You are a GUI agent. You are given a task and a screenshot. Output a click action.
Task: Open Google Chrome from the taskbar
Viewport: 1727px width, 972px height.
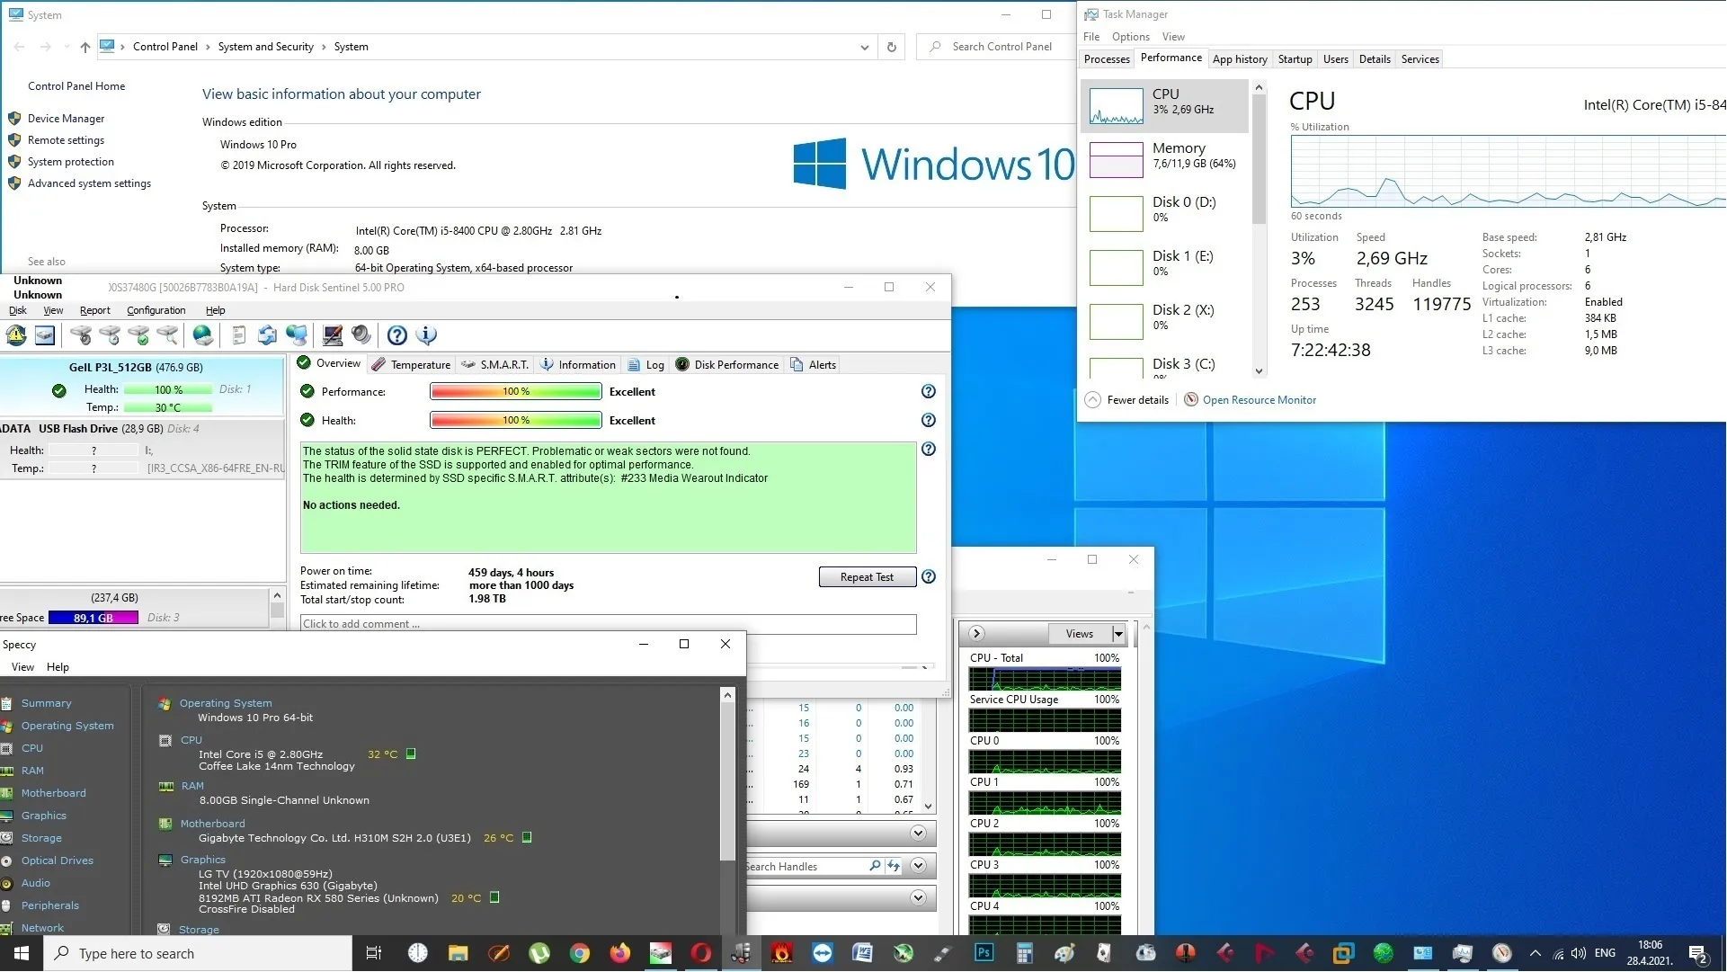tap(580, 953)
